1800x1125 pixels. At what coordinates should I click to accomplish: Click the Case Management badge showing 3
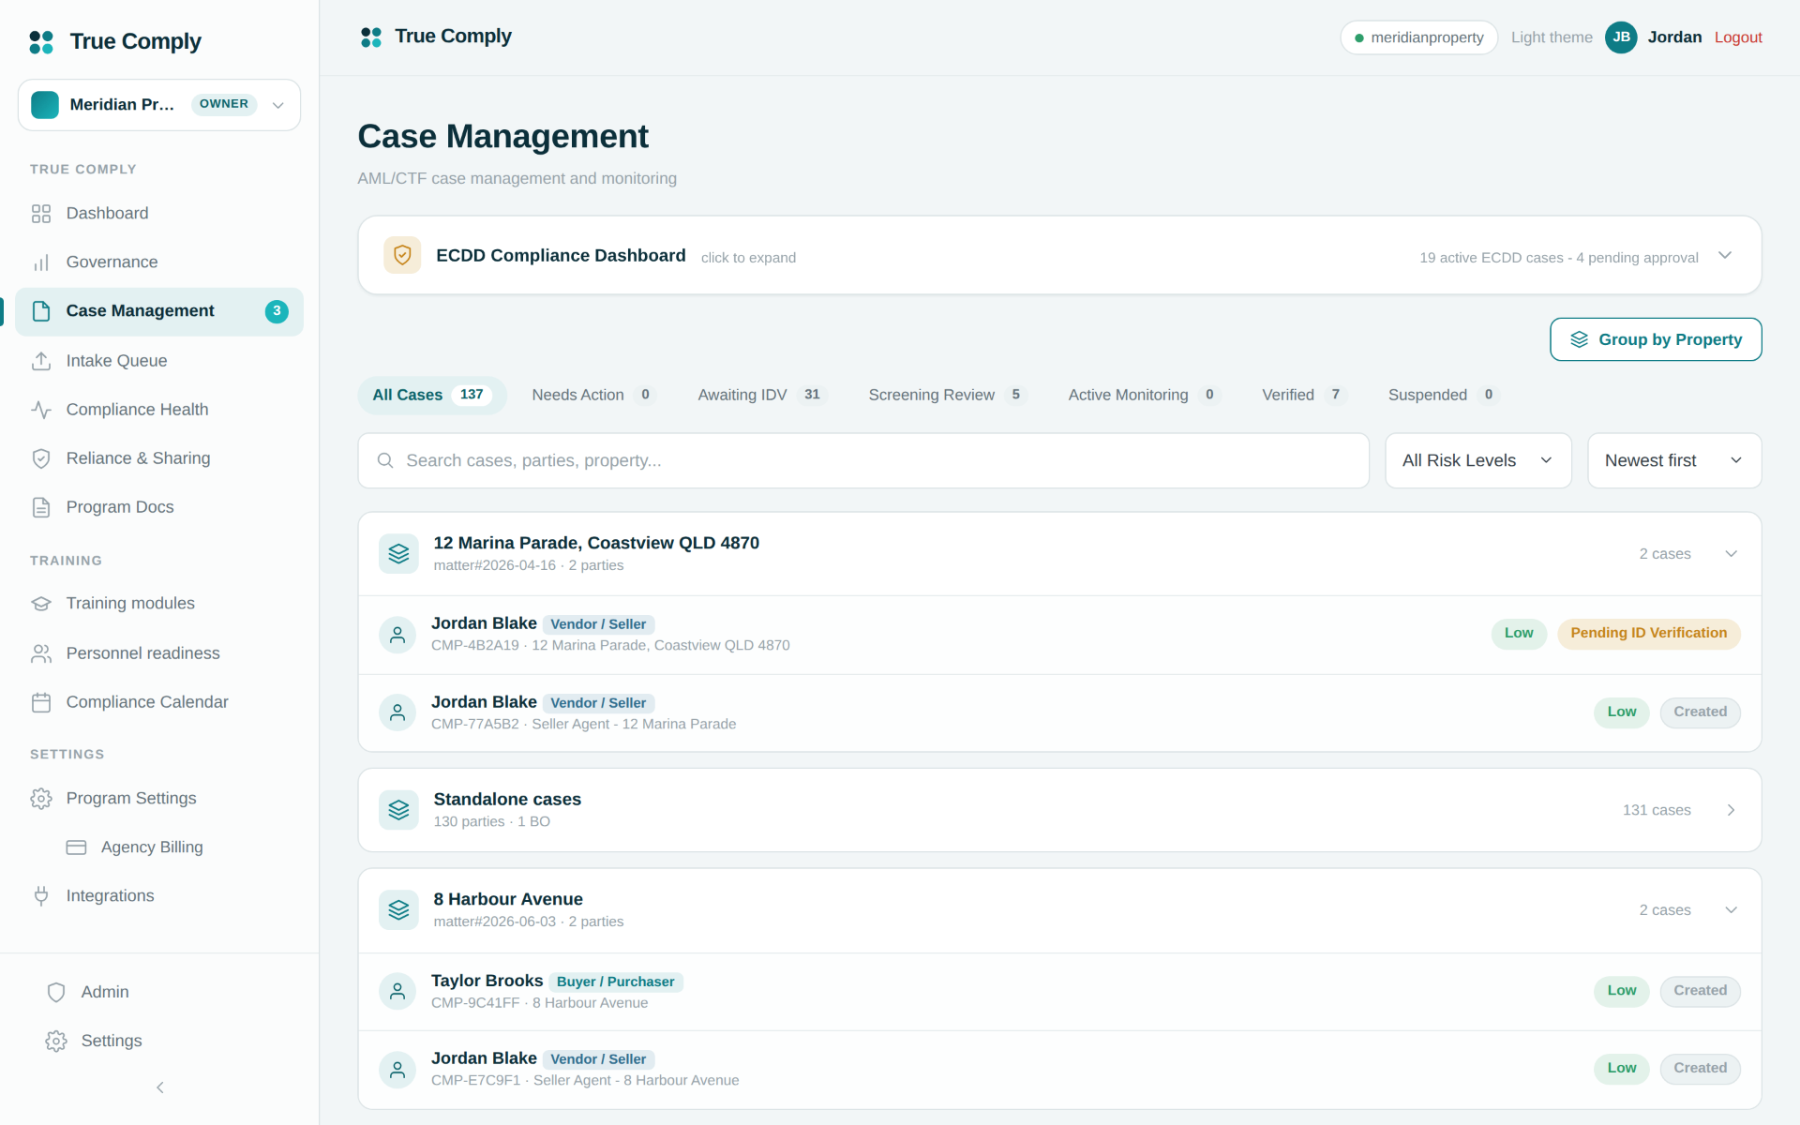tap(277, 311)
